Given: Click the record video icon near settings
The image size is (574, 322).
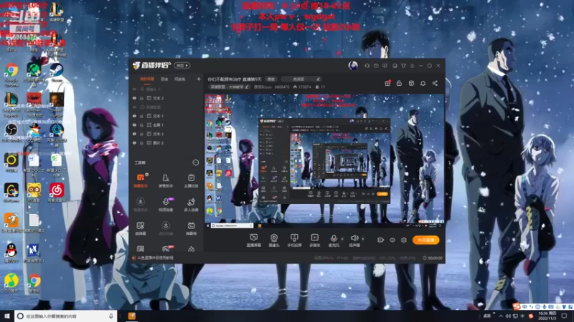Looking at the screenshot, I should coord(381,240).
